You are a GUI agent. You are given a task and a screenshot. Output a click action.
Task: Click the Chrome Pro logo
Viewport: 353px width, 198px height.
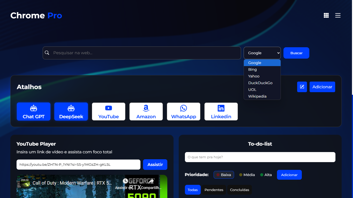36,15
